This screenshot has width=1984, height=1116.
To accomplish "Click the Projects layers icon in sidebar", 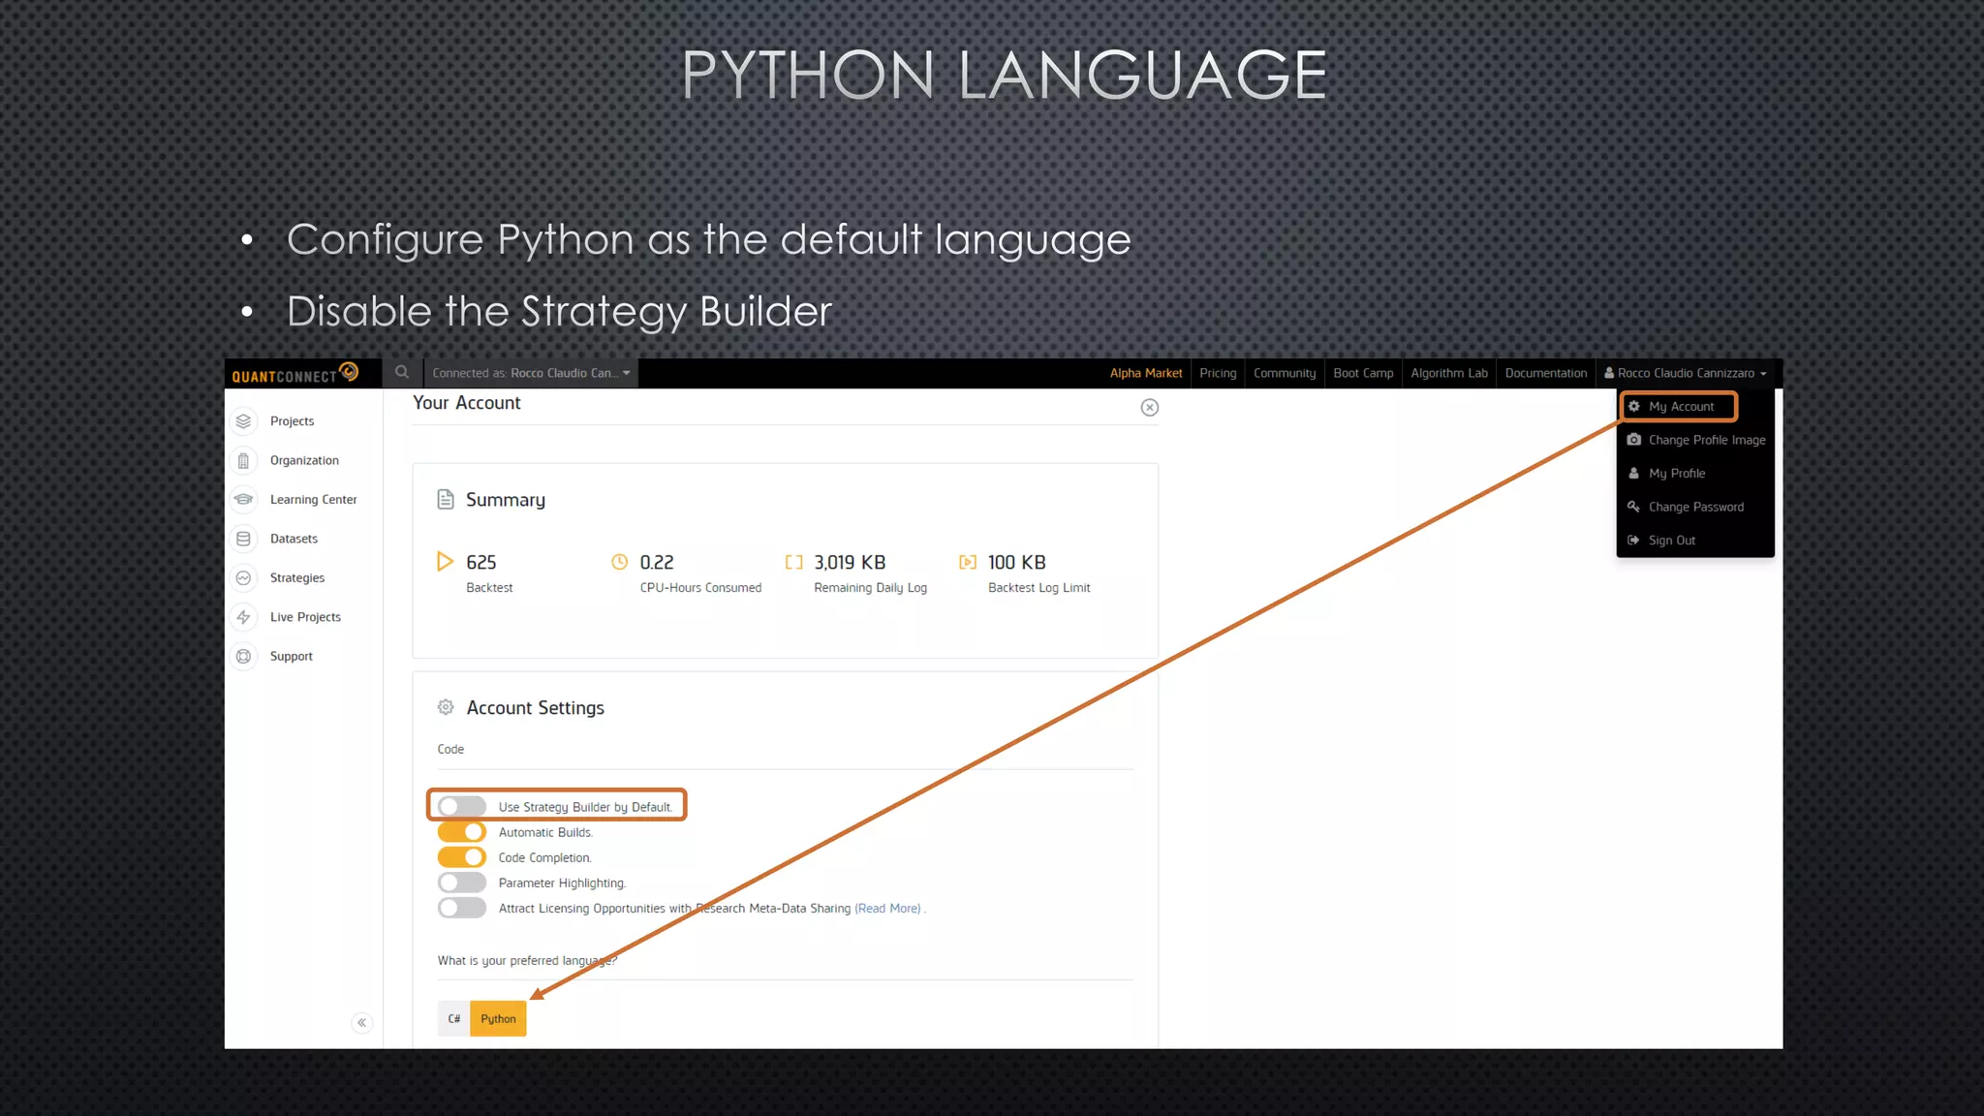I will [x=243, y=421].
